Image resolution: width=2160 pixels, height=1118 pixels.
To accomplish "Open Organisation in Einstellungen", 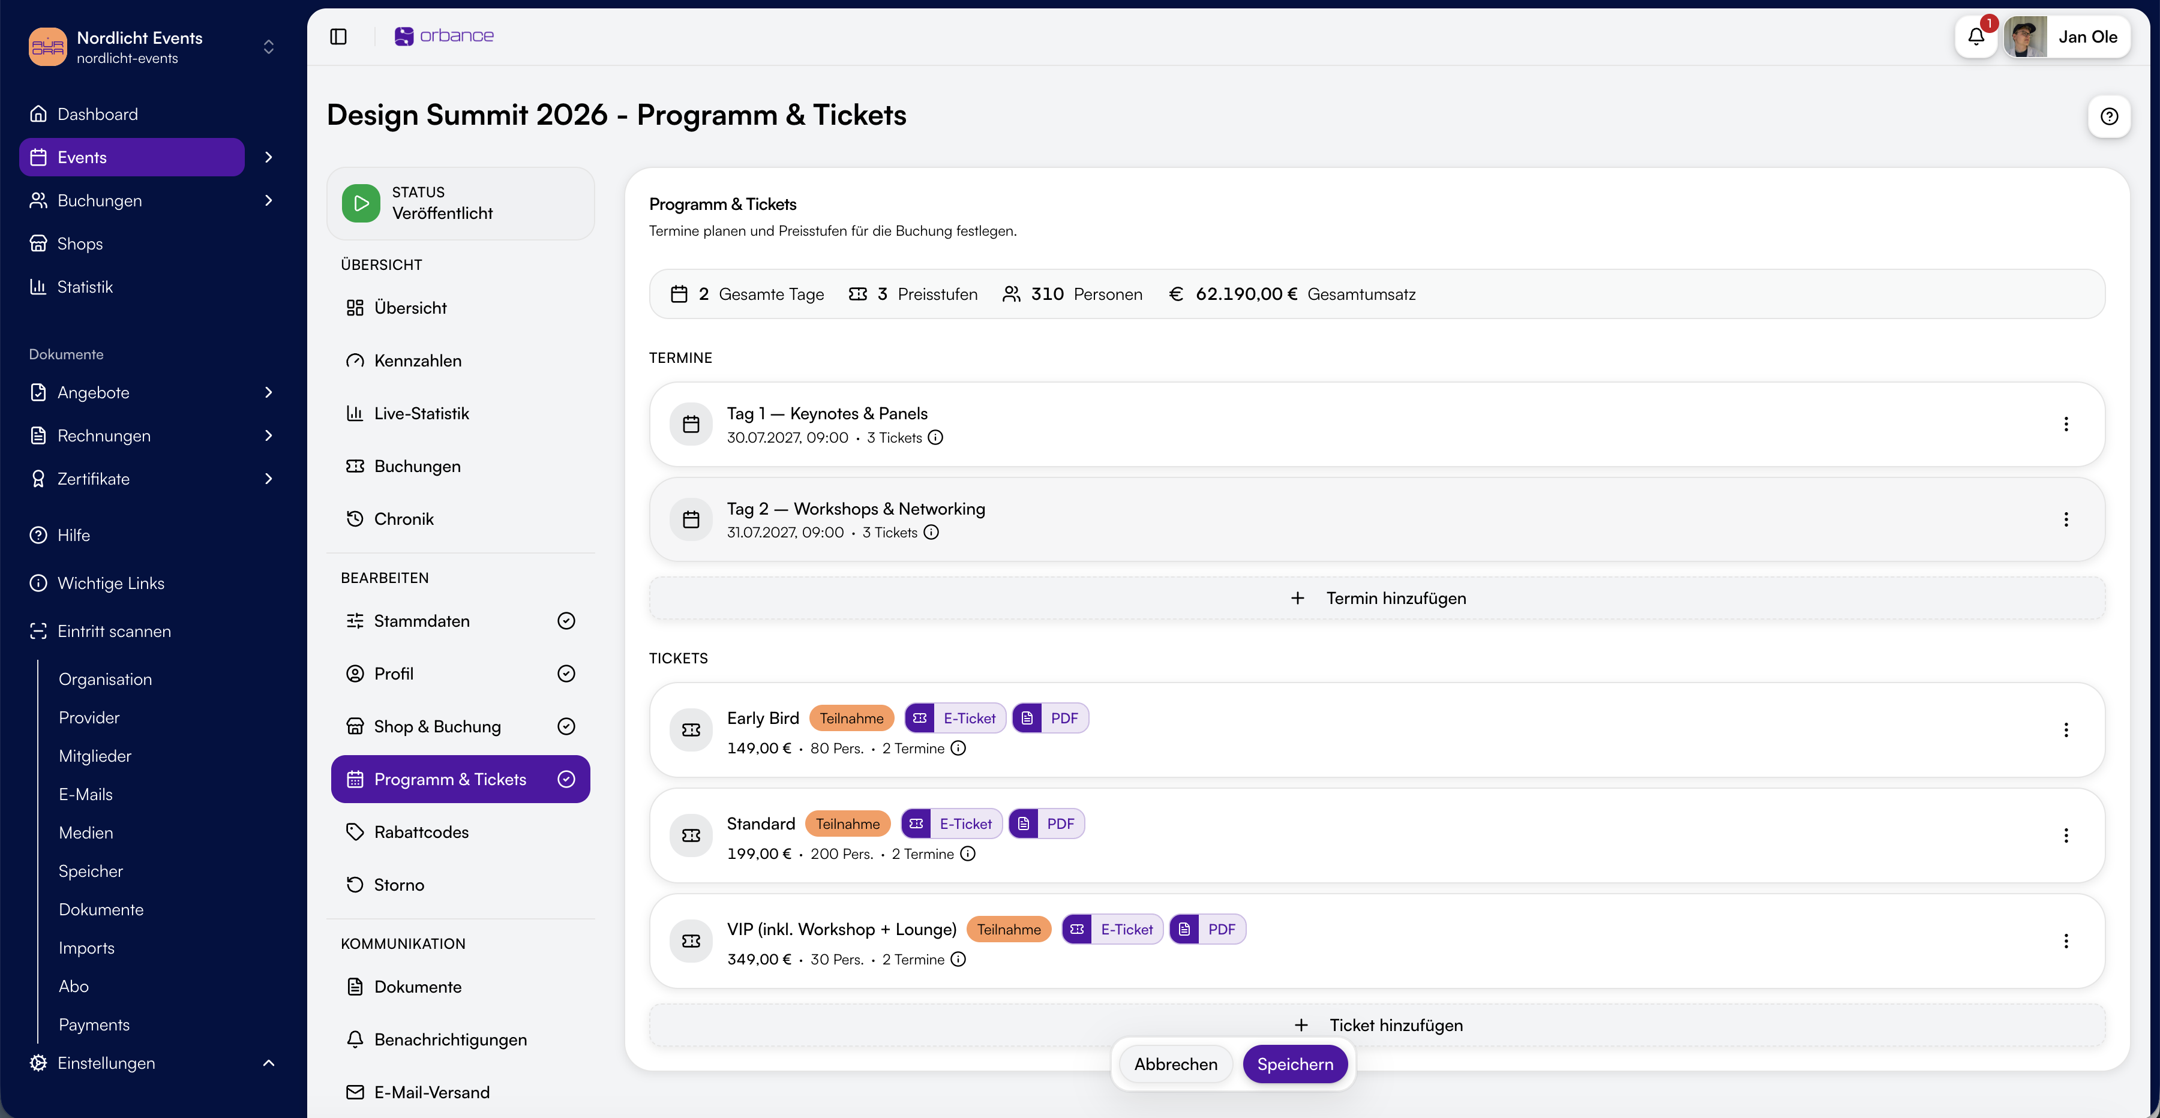I will [x=105, y=680].
